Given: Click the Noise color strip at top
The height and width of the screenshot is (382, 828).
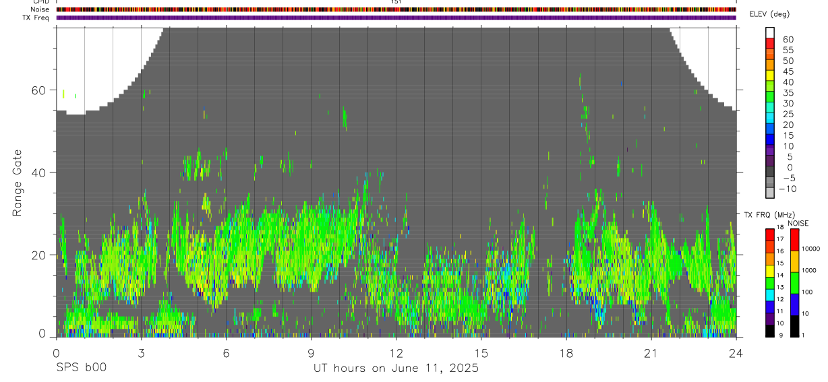Looking at the screenshot, I should (x=396, y=9).
